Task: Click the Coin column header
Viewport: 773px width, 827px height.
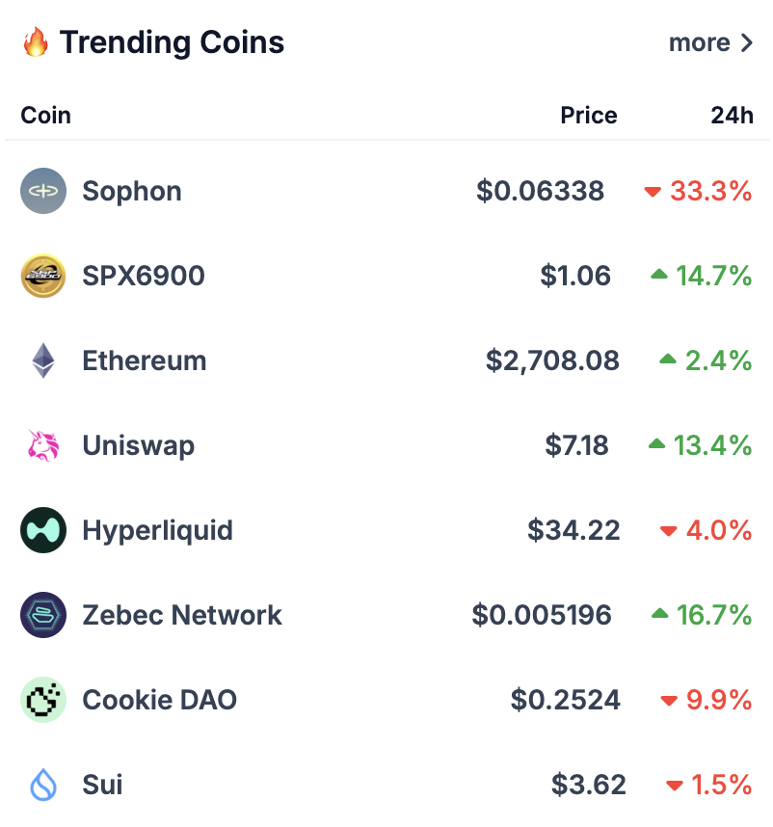Action: [x=46, y=116]
